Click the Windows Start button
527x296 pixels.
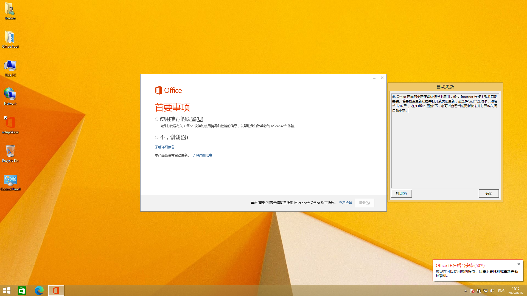(7, 291)
